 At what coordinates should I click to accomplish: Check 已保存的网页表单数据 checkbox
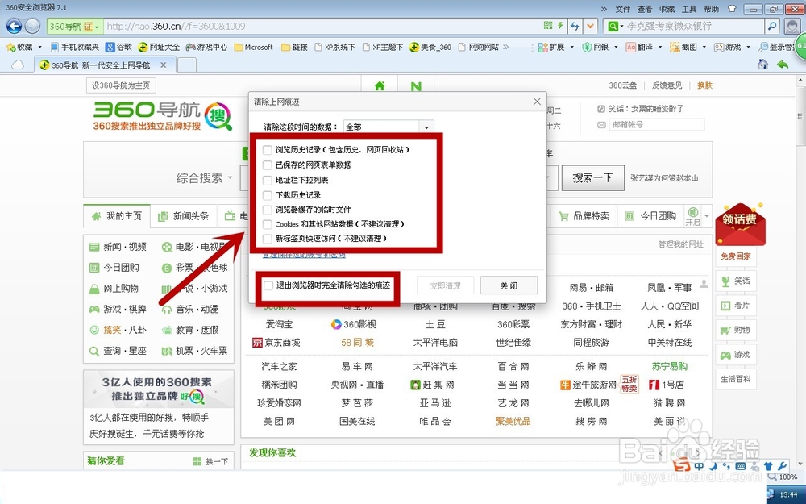(267, 165)
